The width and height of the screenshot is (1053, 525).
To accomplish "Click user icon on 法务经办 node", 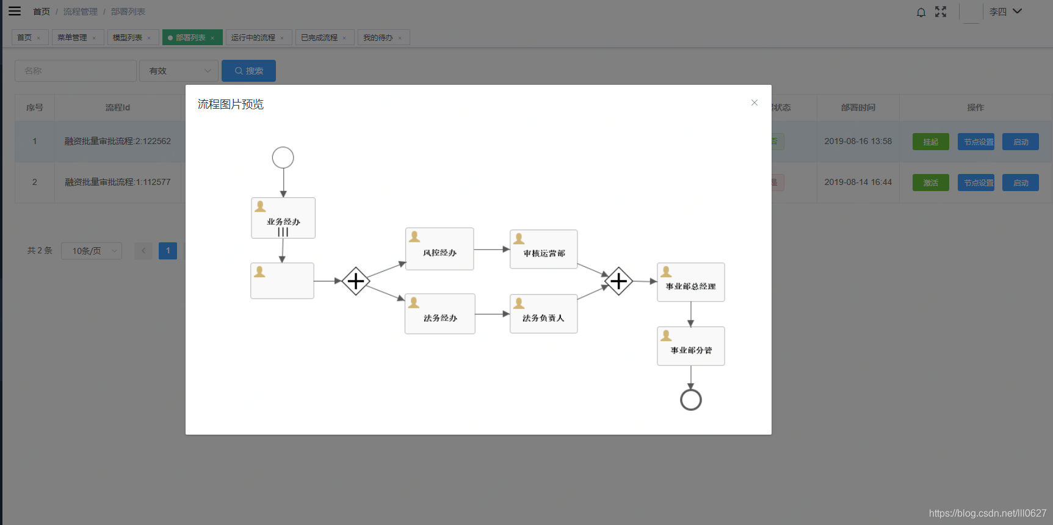I will [x=414, y=302].
